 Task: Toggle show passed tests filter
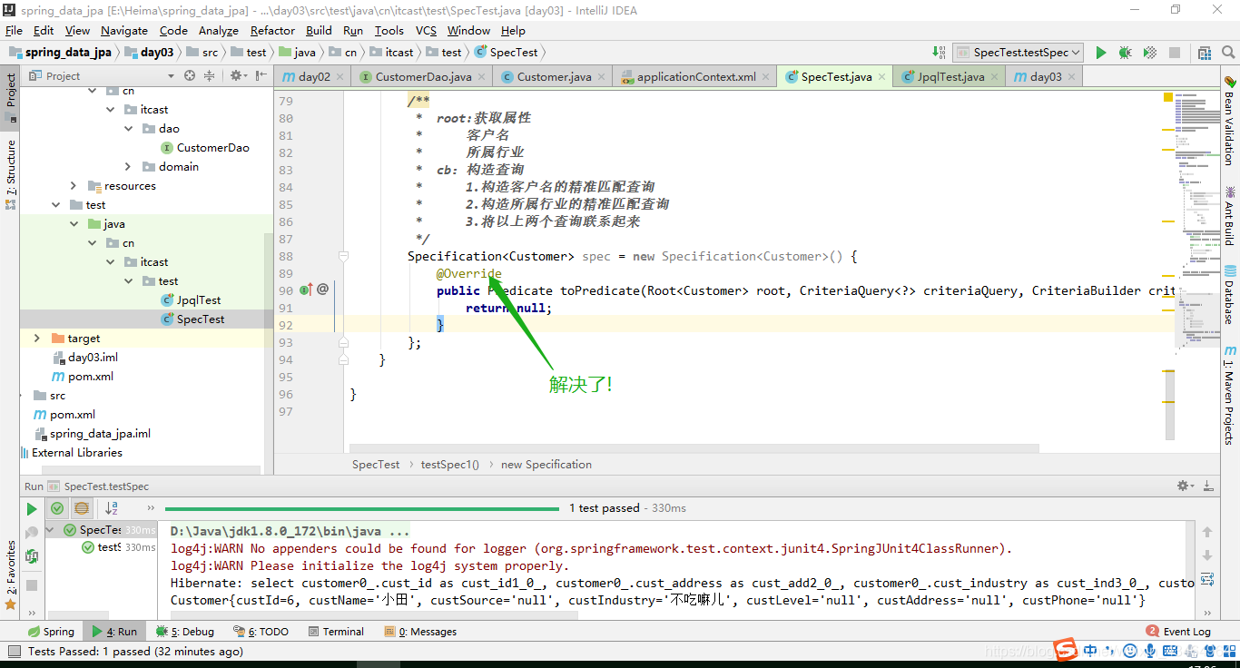[57, 509]
